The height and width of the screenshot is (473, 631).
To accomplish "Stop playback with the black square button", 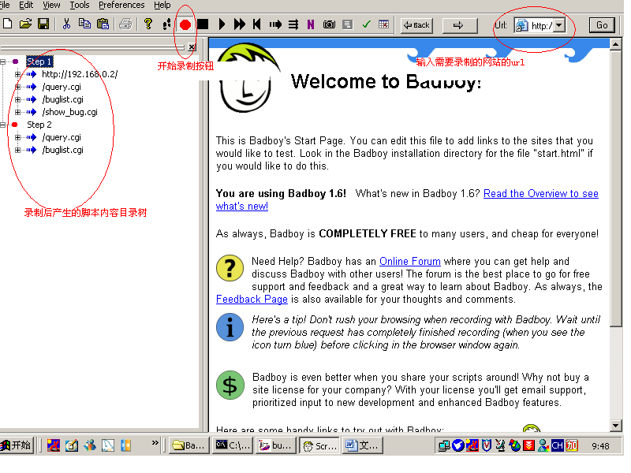I will 203,24.
